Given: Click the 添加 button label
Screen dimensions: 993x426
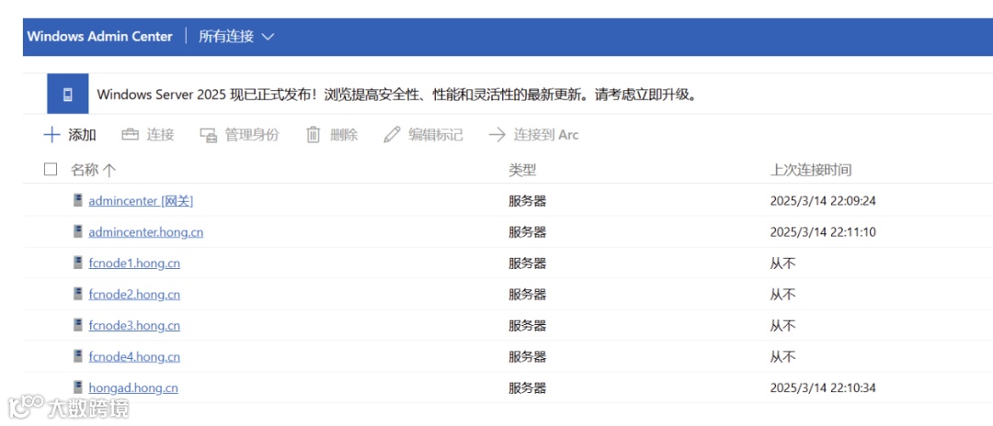Looking at the screenshot, I should (x=83, y=135).
